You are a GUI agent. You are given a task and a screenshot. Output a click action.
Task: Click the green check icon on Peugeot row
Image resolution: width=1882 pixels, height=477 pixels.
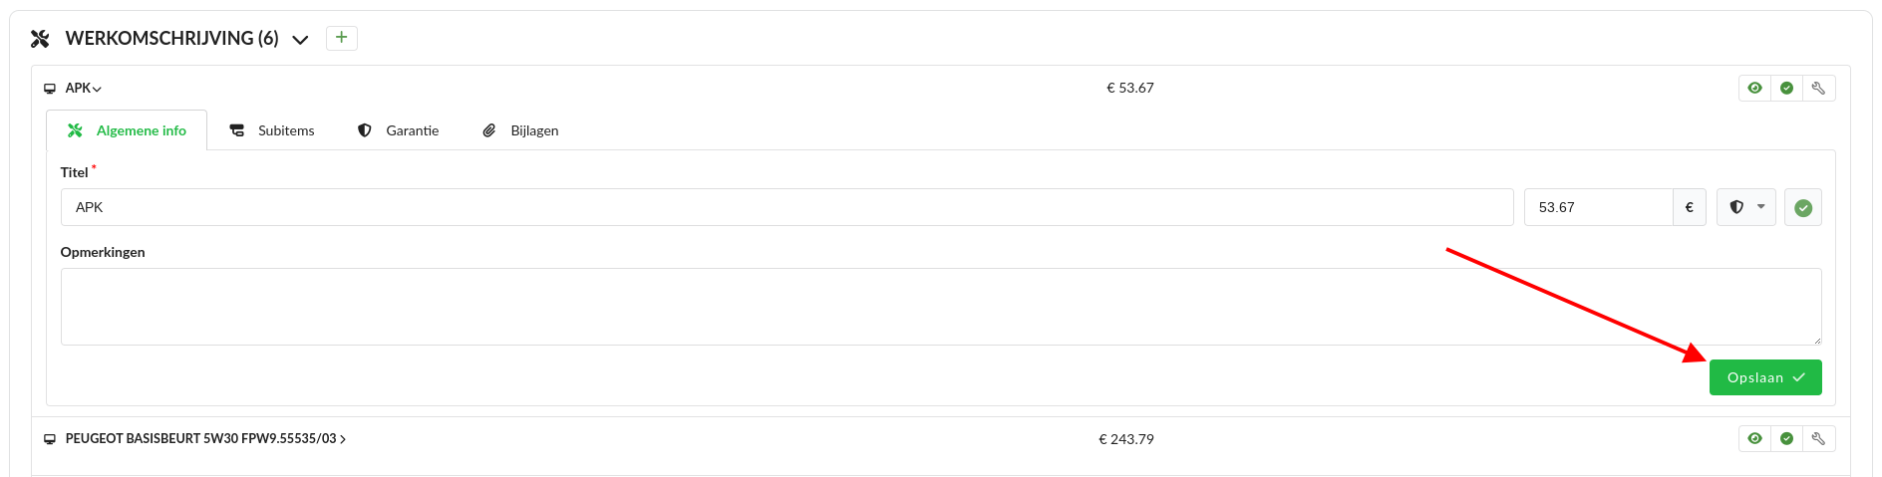click(1786, 439)
